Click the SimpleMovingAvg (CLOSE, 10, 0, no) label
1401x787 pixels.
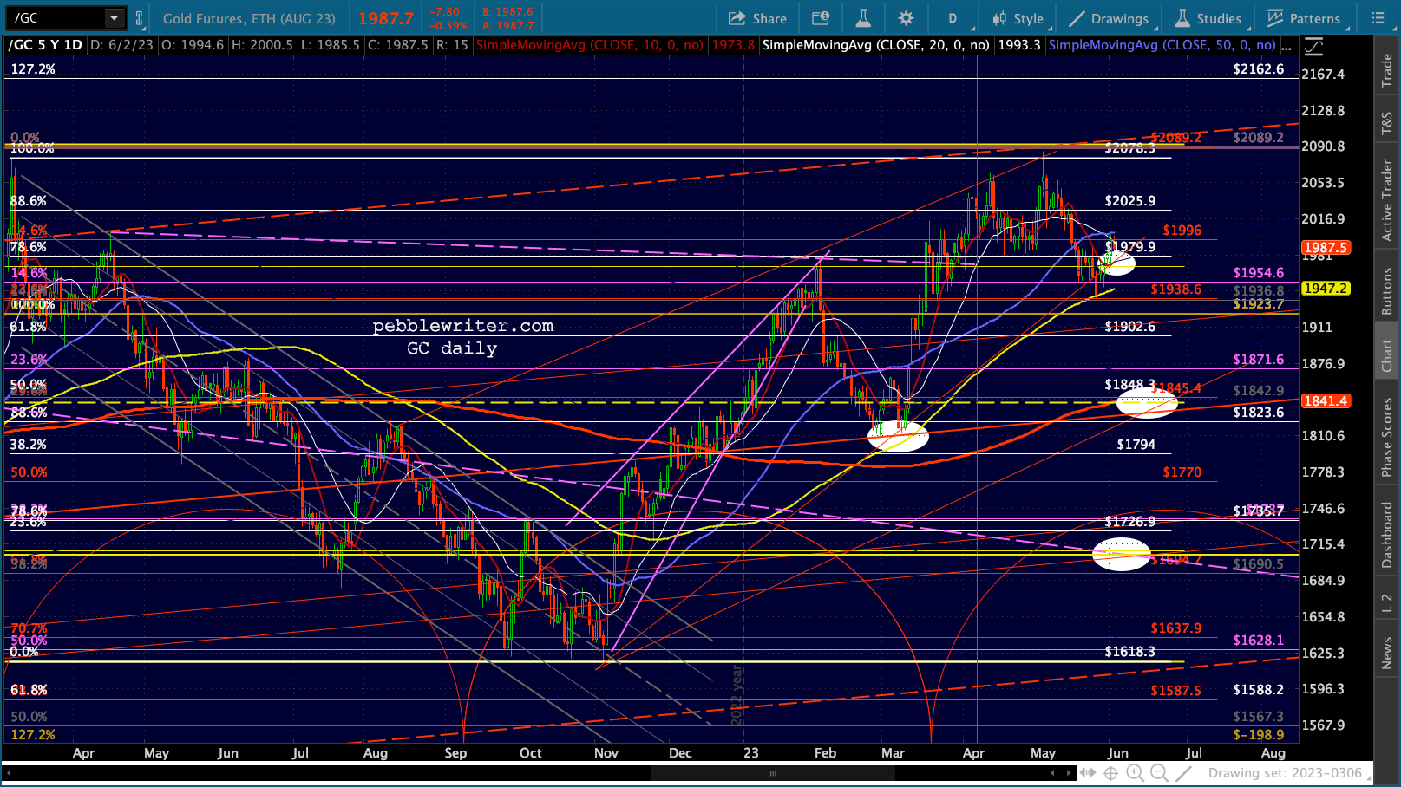pos(590,45)
